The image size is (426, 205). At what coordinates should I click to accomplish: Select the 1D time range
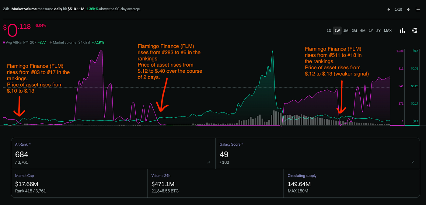329,31
